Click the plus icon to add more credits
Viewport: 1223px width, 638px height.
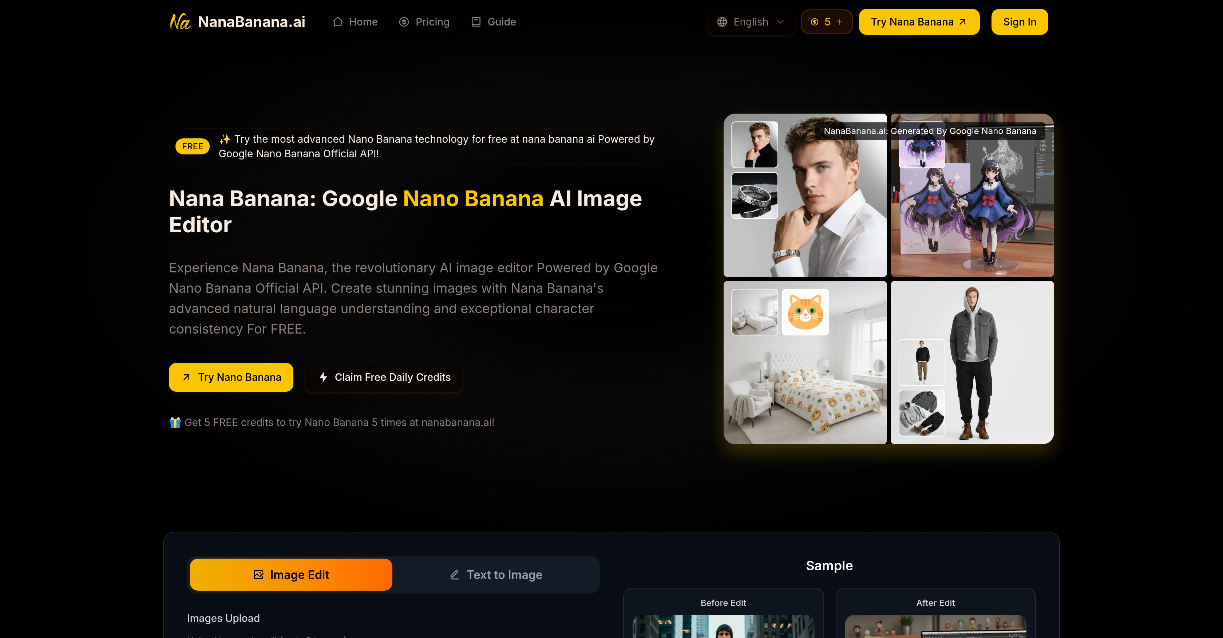click(x=839, y=21)
